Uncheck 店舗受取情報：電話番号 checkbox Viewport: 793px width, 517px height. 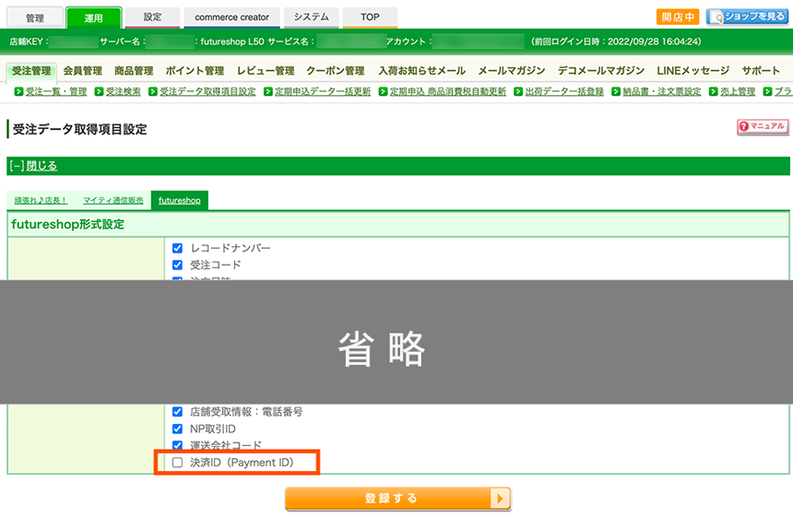point(178,412)
